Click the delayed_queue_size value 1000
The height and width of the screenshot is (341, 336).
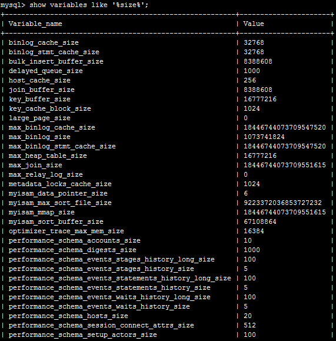click(x=252, y=71)
